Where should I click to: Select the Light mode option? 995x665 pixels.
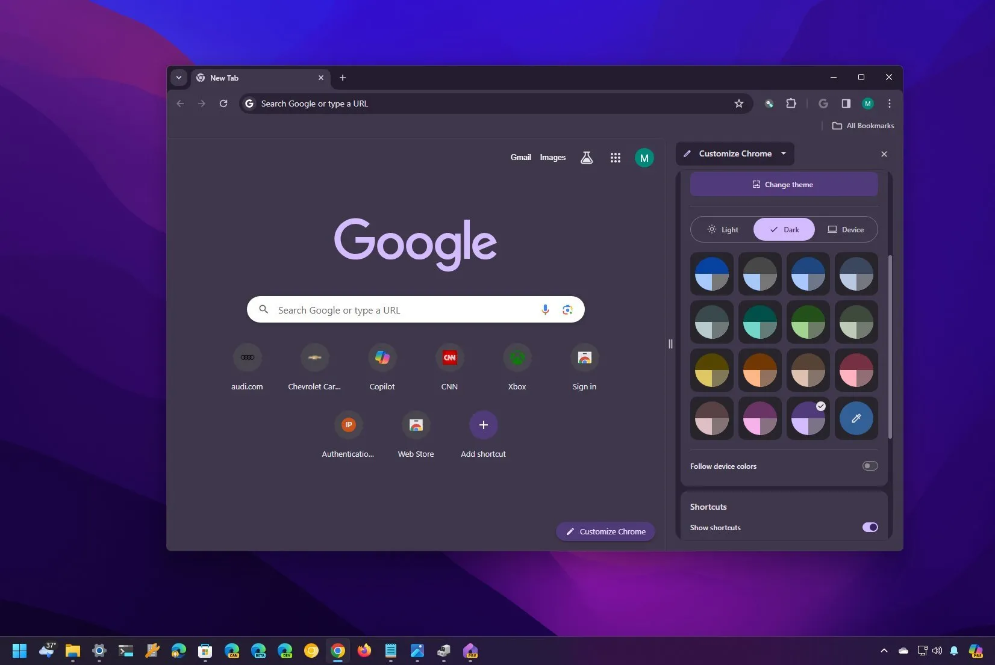click(723, 229)
